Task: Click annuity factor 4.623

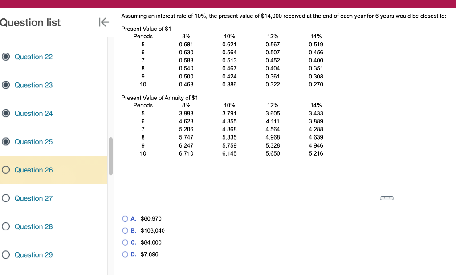Action: coord(186,121)
